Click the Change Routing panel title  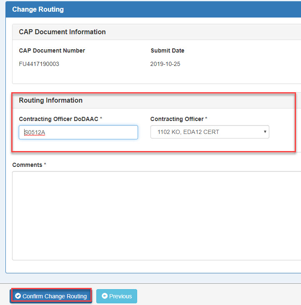38,9
